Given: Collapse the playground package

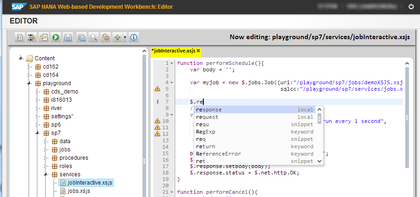Looking at the screenshot, I should (x=29, y=83).
